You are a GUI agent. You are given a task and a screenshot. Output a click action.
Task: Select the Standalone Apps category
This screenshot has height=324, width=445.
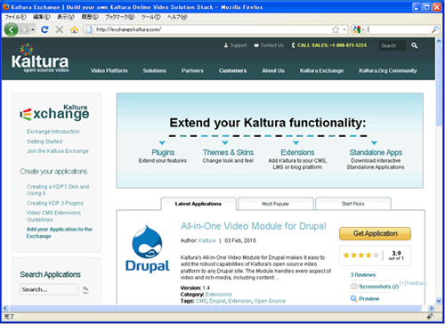click(376, 152)
